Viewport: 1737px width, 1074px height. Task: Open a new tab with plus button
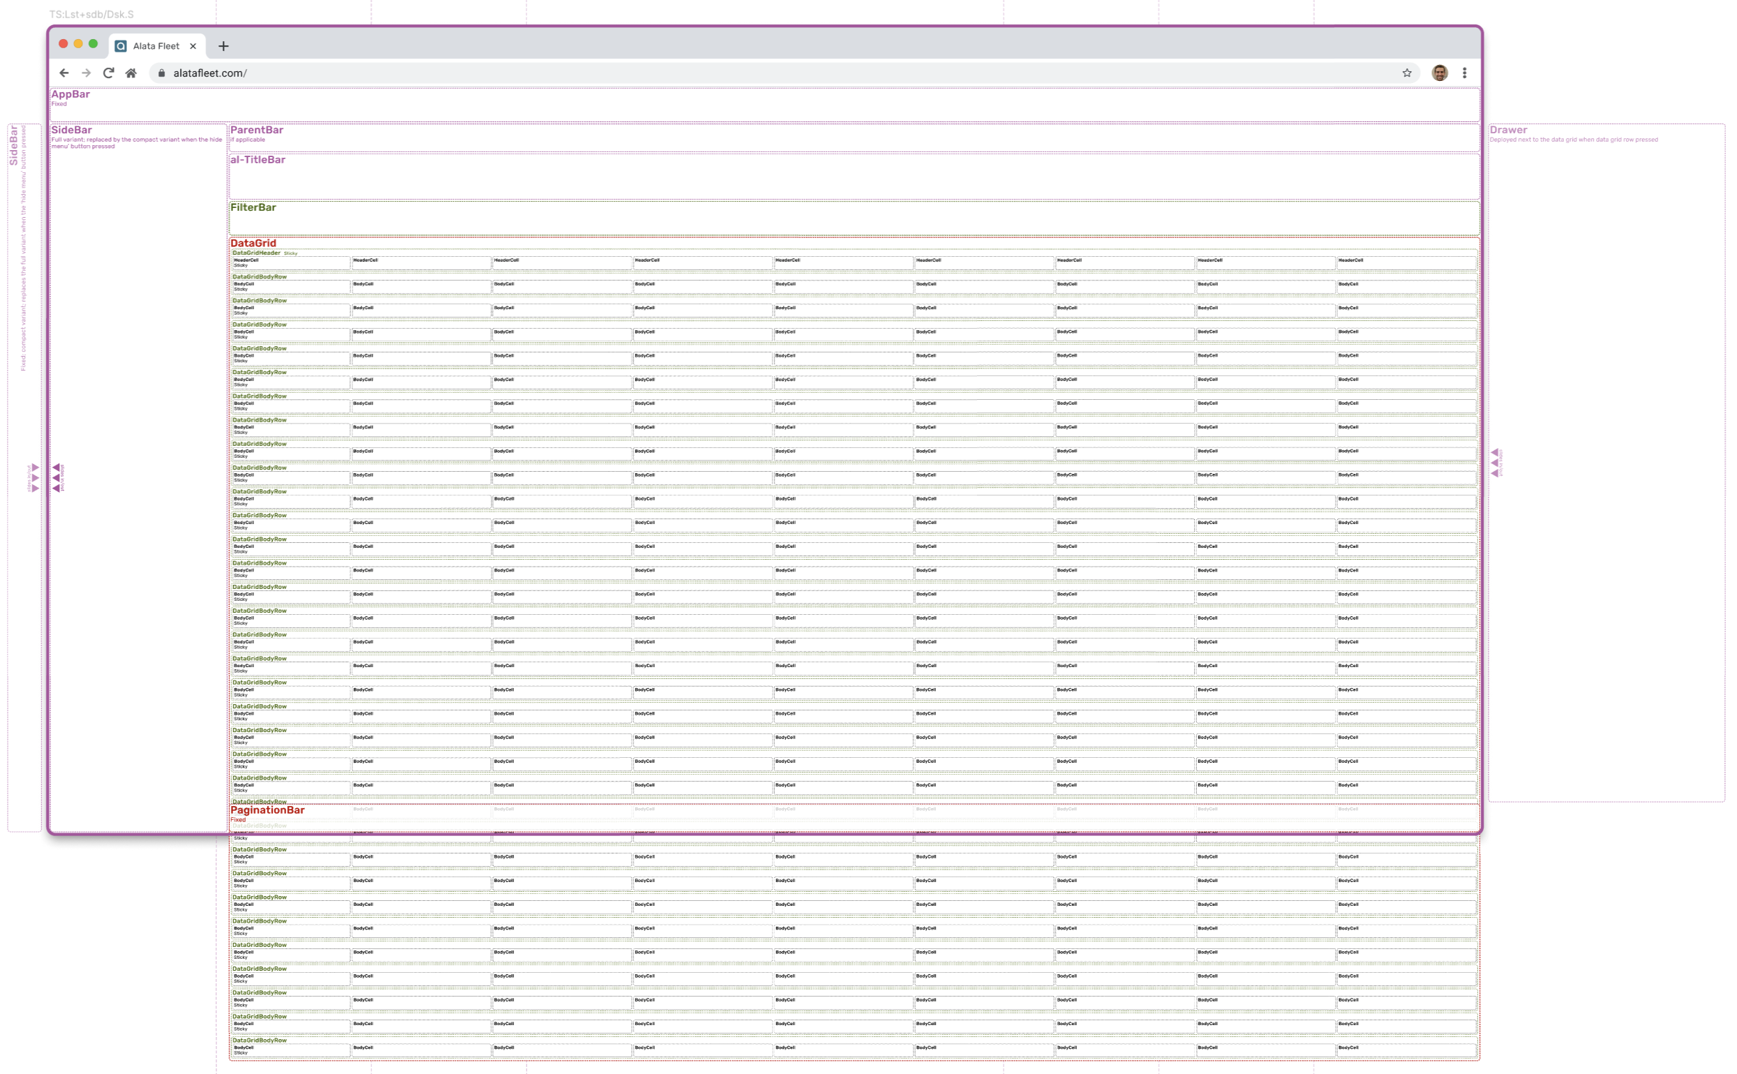[x=223, y=46]
